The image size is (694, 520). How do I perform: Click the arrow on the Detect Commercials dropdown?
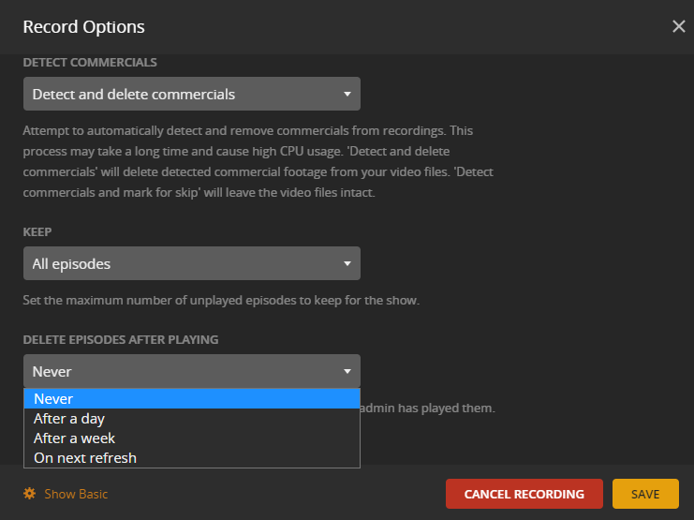pyautogui.click(x=347, y=95)
